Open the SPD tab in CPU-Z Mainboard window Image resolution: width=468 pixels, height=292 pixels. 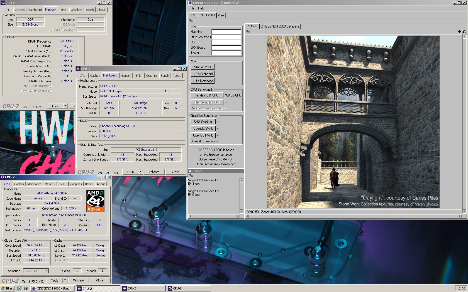pyautogui.click(x=138, y=76)
